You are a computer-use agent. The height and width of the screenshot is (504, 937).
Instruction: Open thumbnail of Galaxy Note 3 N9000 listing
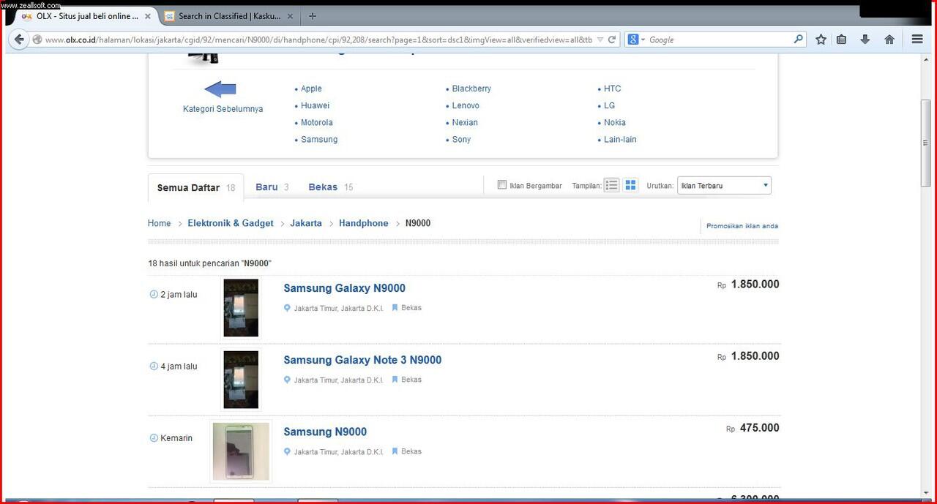pyautogui.click(x=241, y=380)
